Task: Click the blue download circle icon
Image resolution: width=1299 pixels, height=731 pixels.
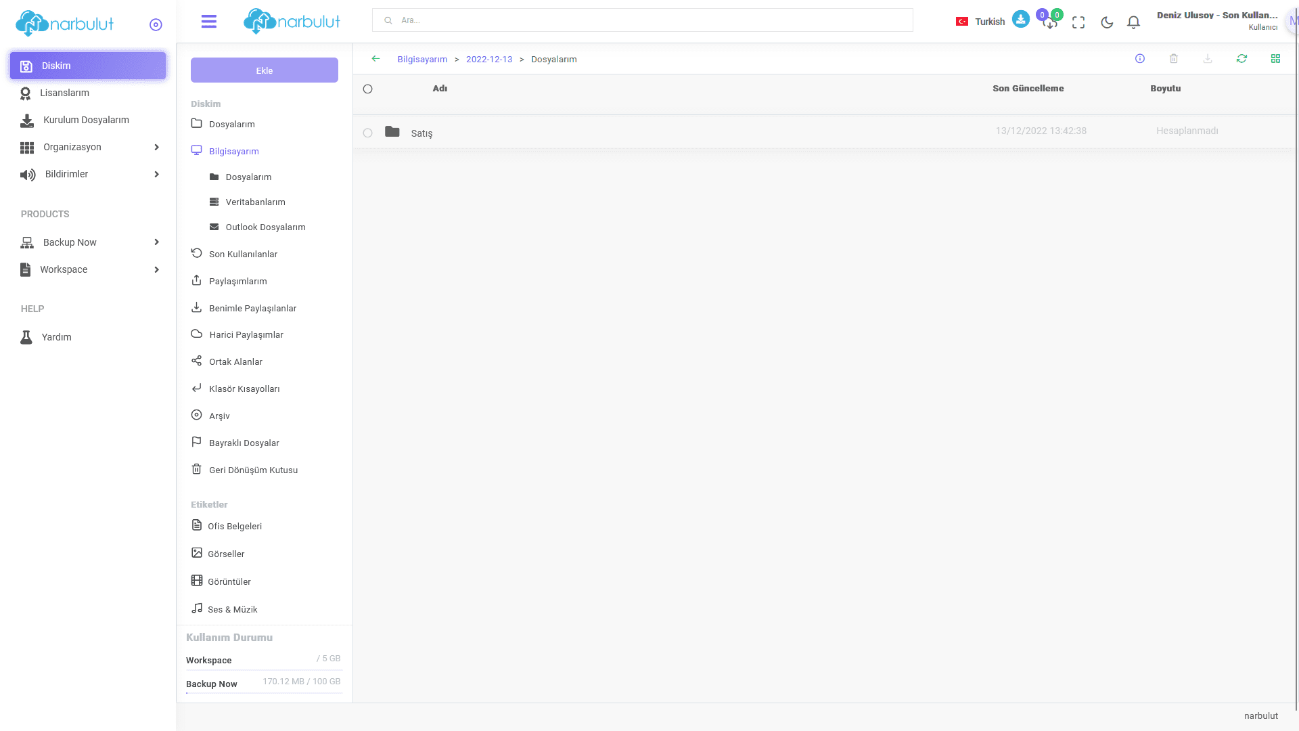Action: coord(1021,19)
